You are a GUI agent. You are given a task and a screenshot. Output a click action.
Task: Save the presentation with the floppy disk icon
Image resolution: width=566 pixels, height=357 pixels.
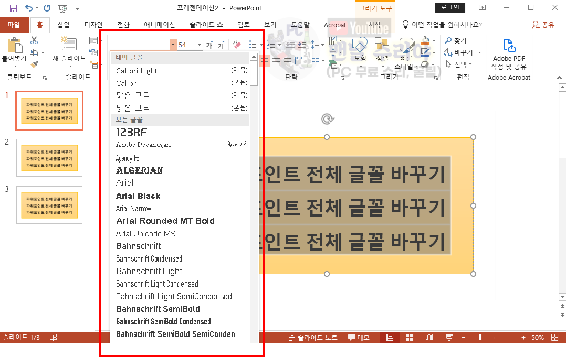pos(13,8)
